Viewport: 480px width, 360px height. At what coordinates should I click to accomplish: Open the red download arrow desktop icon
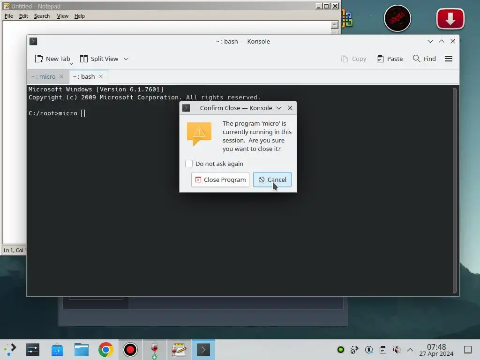(x=450, y=19)
